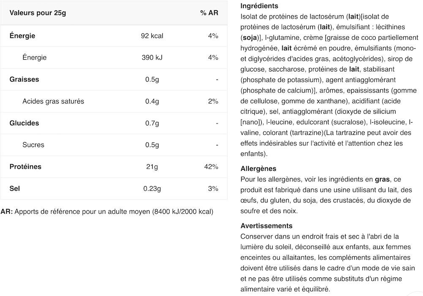Click the bold word "gras" in allergens
Viewport: 423px width, 296px height.
(x=382, y=179)
